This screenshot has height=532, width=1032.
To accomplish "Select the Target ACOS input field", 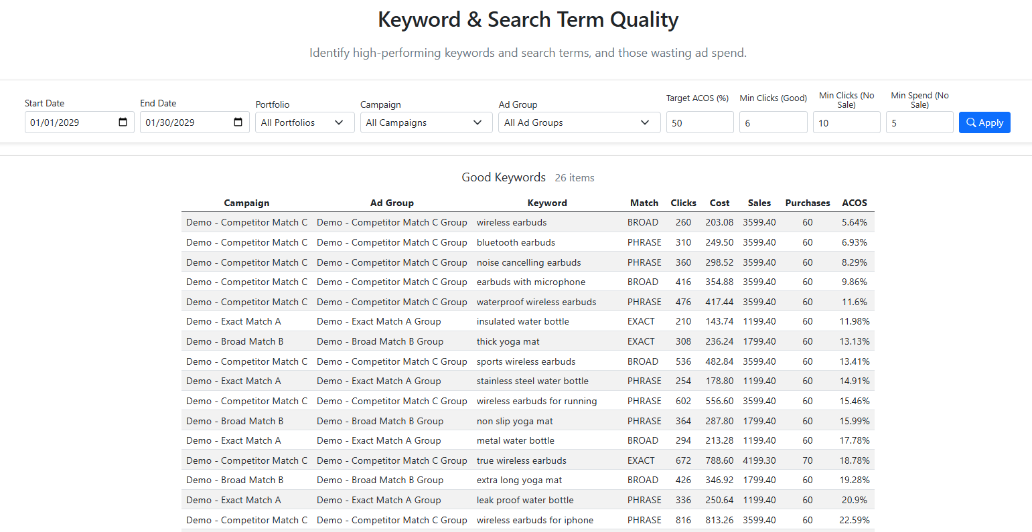I will pos(699,122).
